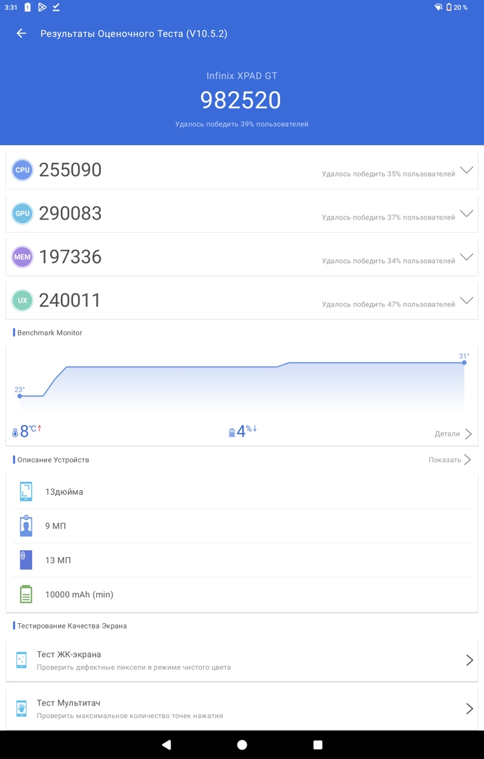Expand the GPU score details chevron
The height and width of the screenshot is (759, 484).
[x=467, y=214]
